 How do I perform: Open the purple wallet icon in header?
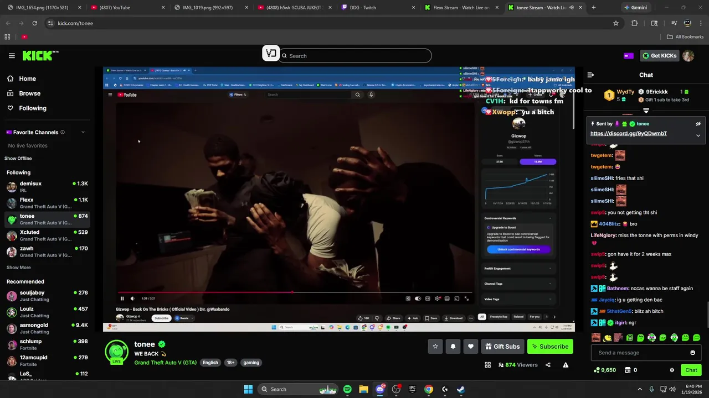point(628,56)
